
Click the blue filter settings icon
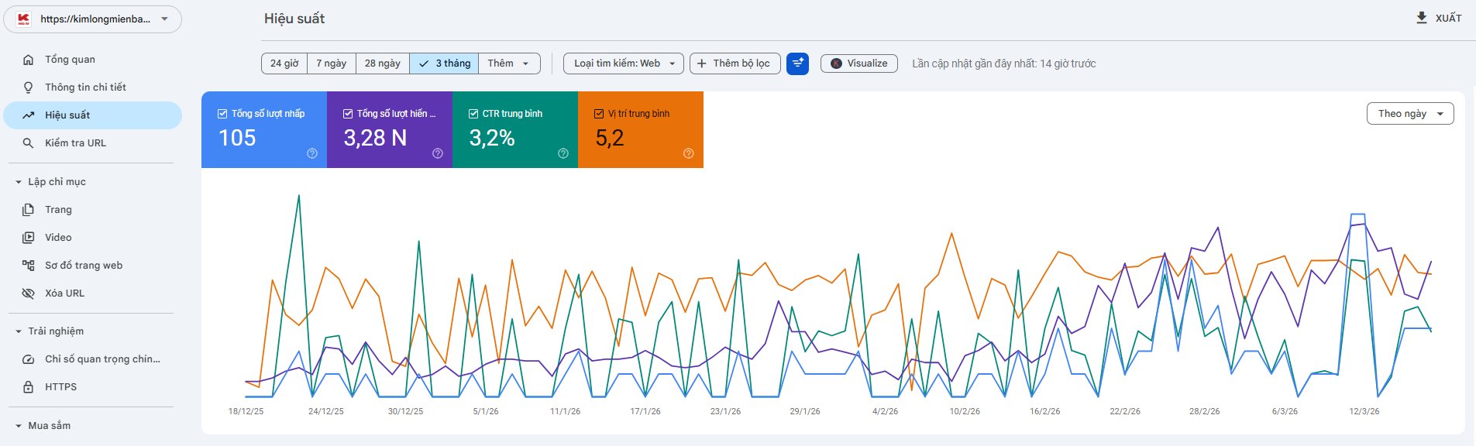point(797,63)
